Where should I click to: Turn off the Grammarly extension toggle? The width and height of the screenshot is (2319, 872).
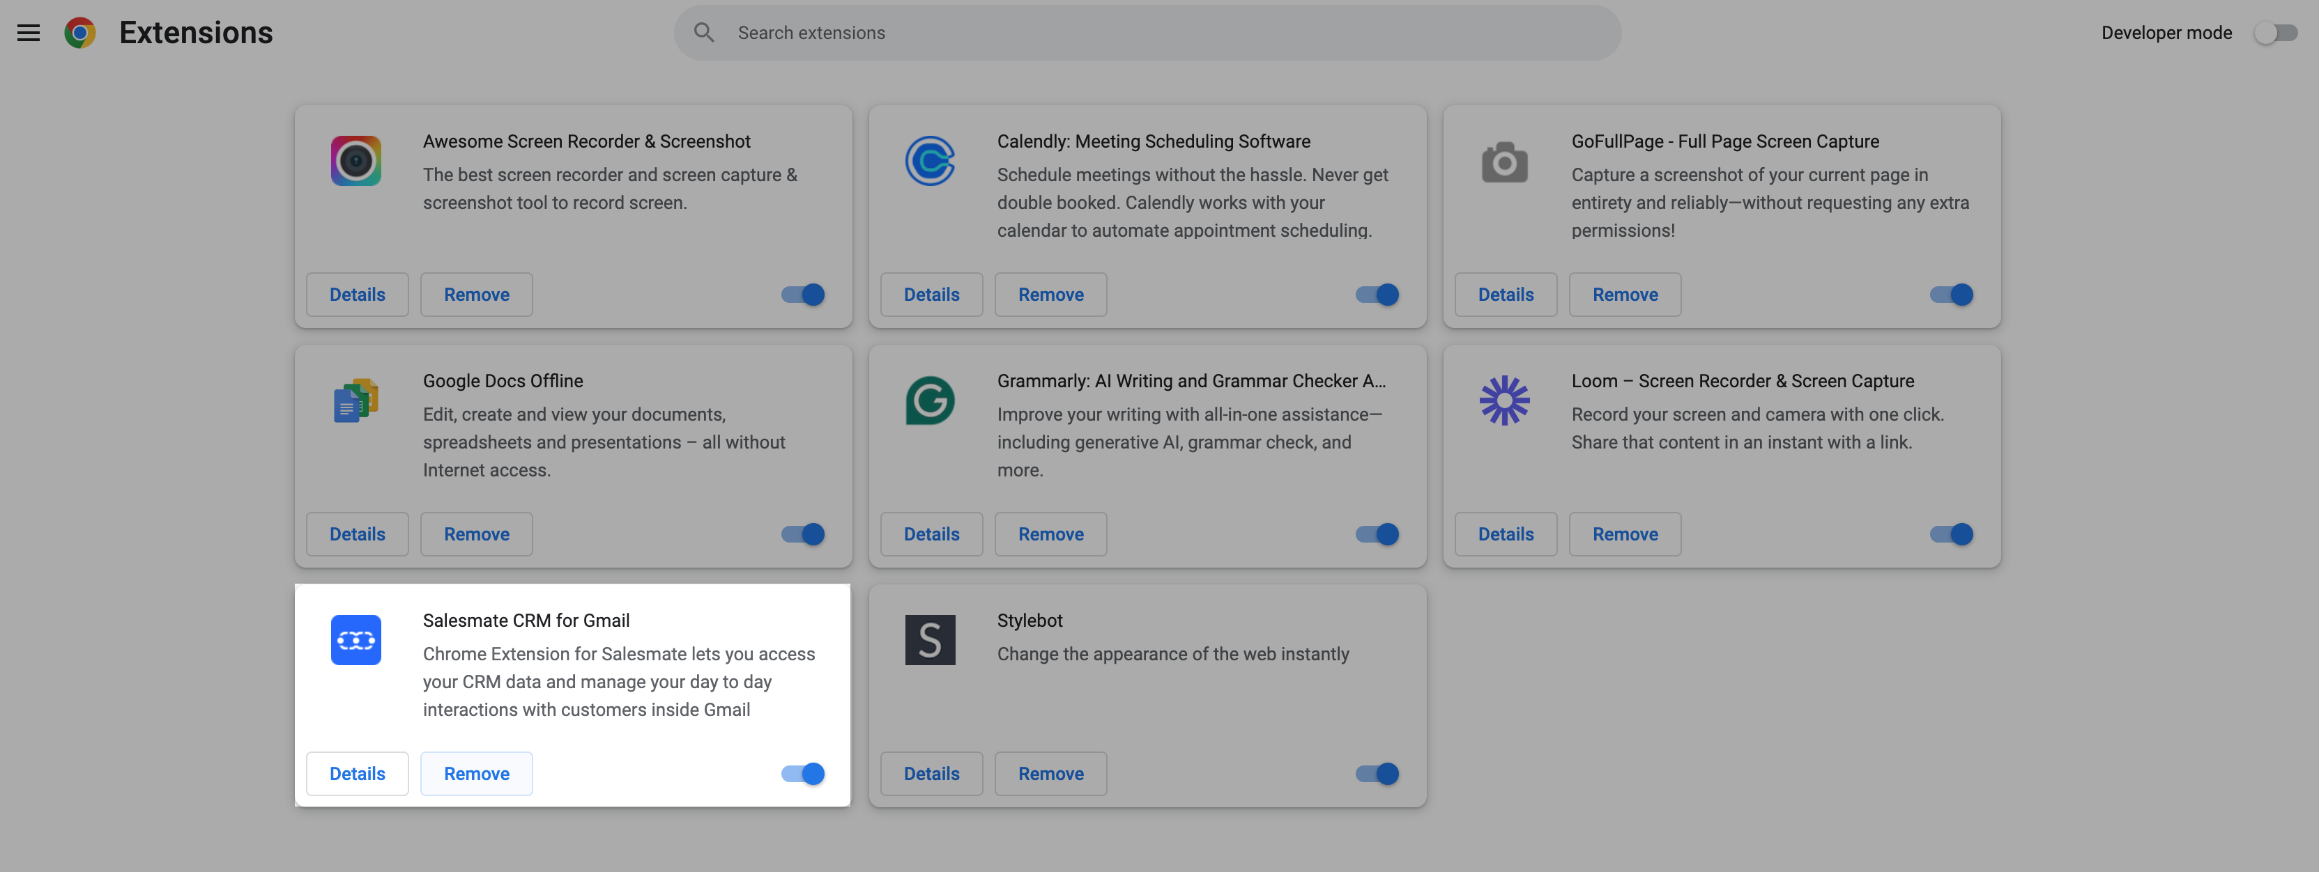(x=1377, y=534)
